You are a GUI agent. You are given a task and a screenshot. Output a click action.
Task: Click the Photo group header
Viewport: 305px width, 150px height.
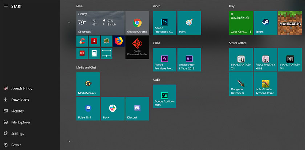click(156, 6)
